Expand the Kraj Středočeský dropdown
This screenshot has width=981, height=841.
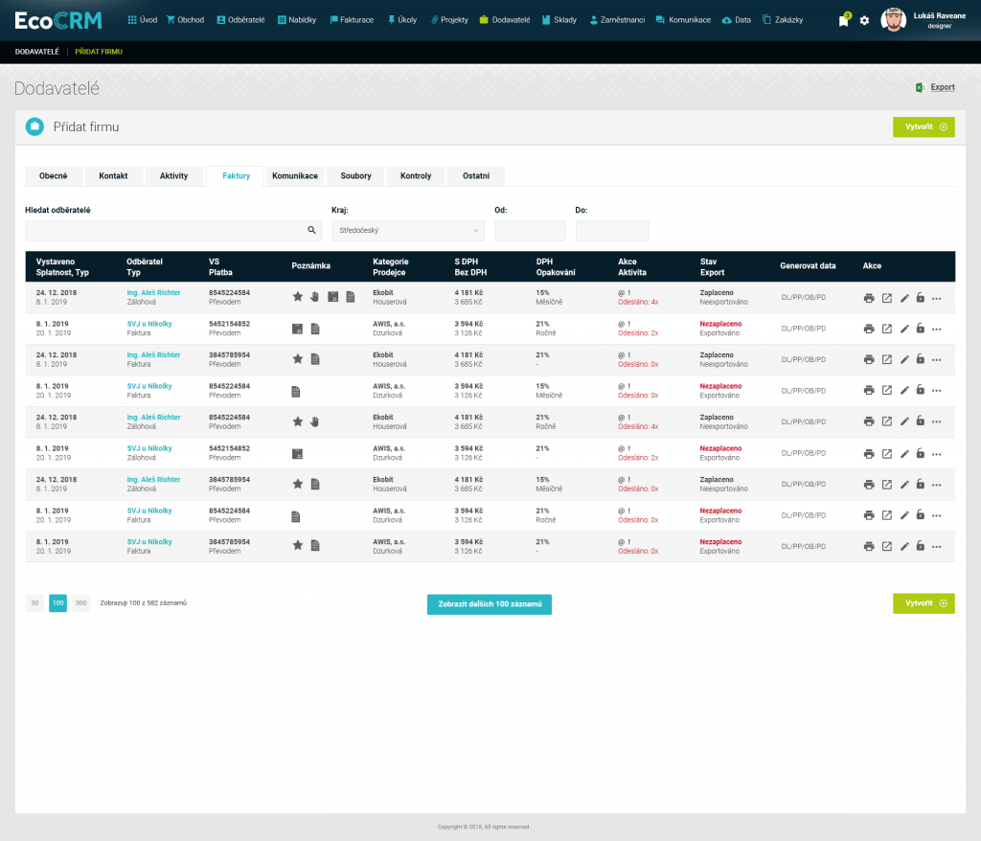[408, 231]
